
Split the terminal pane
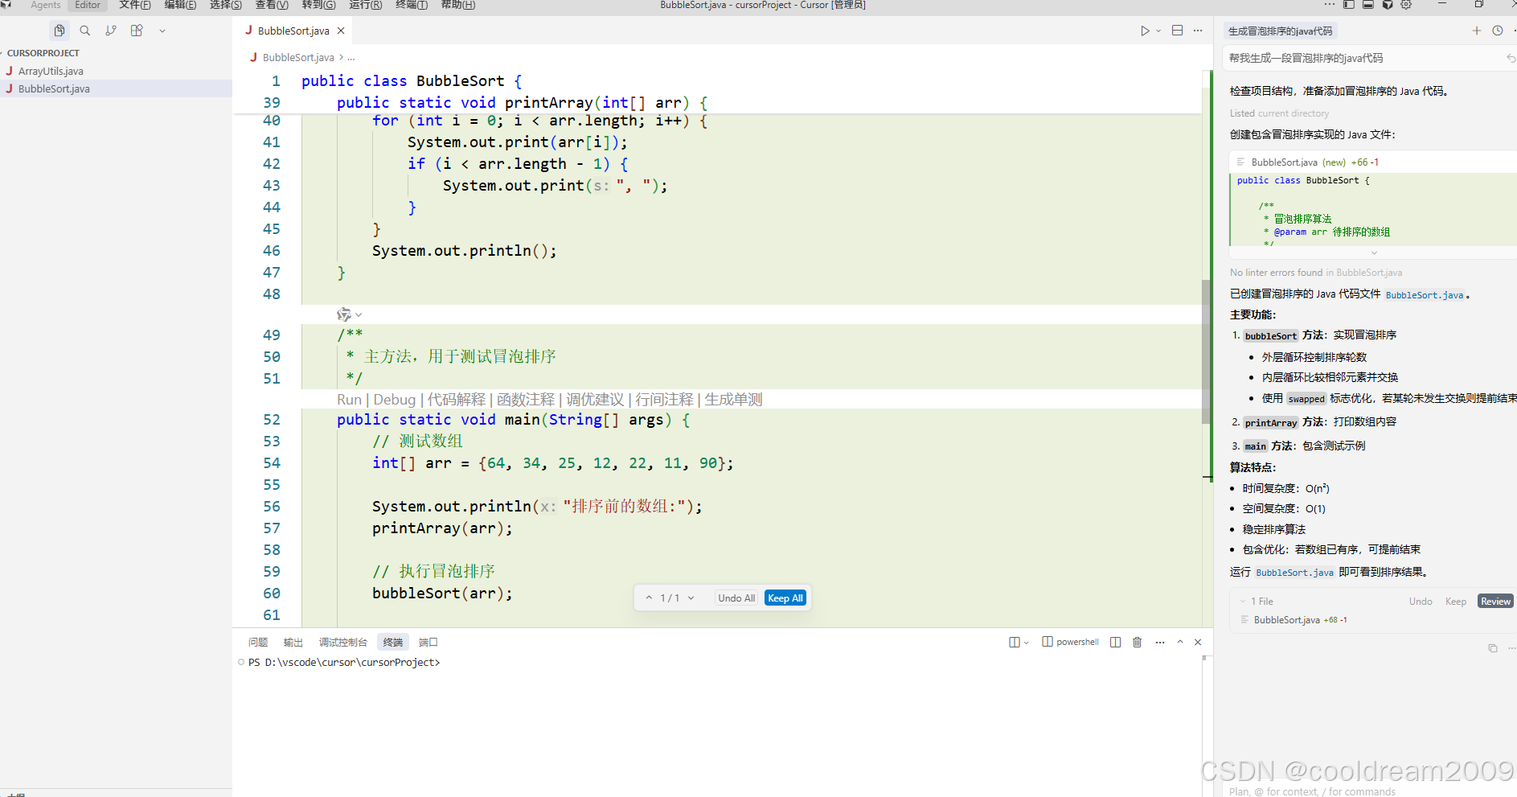click(x=1115, y=642)
